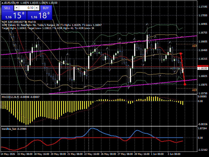The height and width of the screenshot is (157, 209).
Task: Click the 14 May 2026 date label
Action: [8, 154]
